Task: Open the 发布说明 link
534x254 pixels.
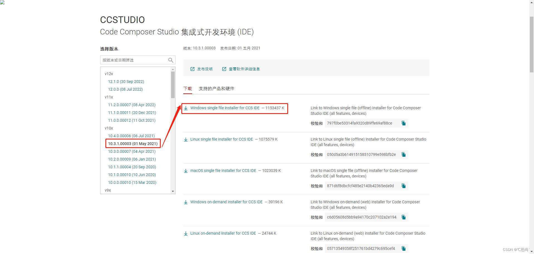Action: tap(205, 69)
